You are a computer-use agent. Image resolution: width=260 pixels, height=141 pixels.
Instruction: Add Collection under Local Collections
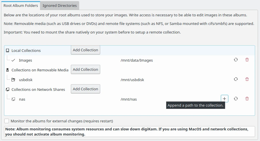85,50
